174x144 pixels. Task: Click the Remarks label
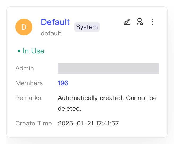pyautogui.click(x=28, y=98)
